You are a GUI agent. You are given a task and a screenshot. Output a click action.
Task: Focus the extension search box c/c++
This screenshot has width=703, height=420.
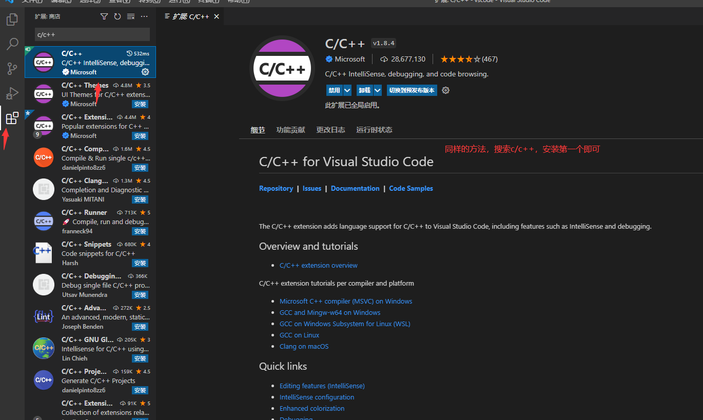[92, 34]
